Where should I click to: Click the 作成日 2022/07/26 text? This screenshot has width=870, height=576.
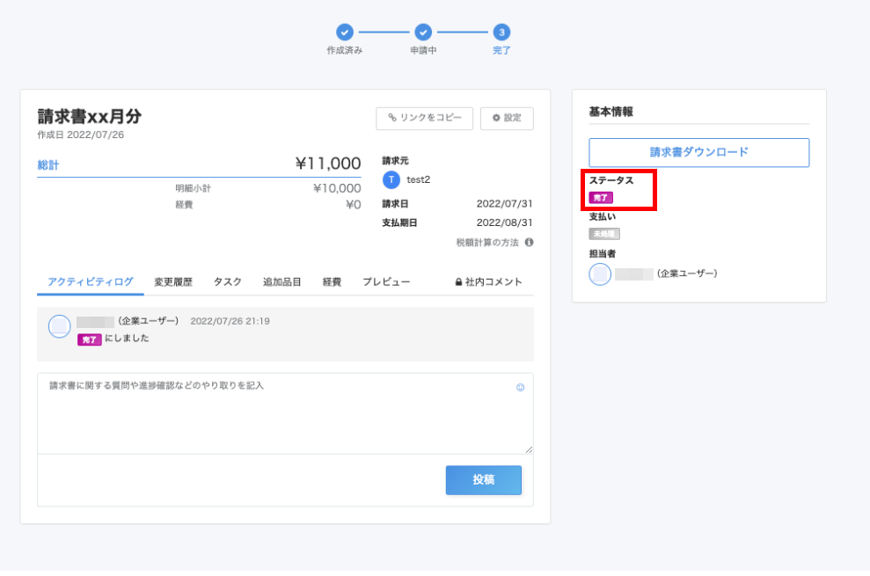pos(80,135)
